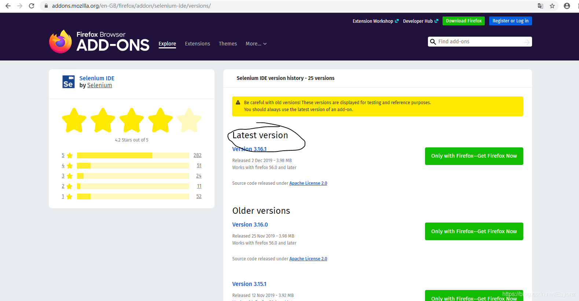The width and height of the screenshot is (579, 301).
Task: Click the third rating star
Action: coord(132,120)
